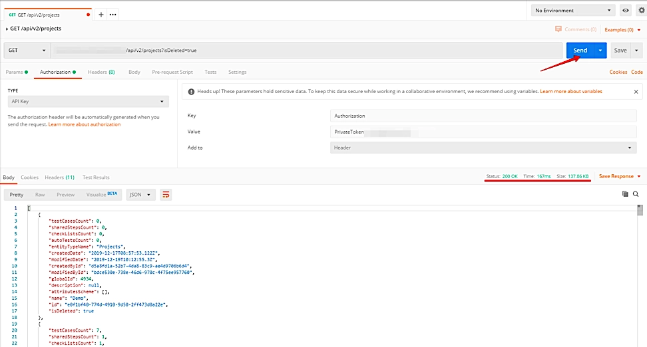Viewport: 647px width, 347px height.
Task: Click the Key input field containing Authorization
Action: point(483,116)
